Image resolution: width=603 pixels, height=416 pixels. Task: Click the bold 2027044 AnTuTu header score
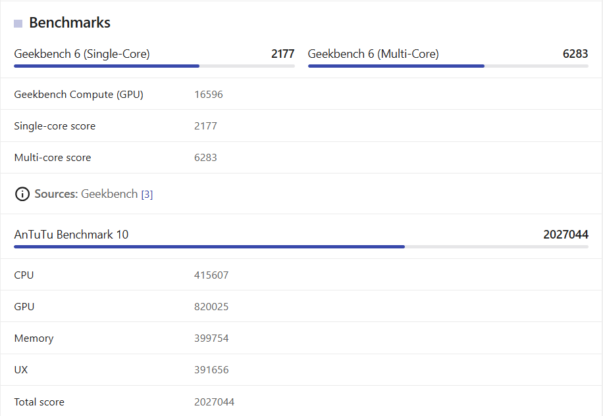(x=565, y=235)
